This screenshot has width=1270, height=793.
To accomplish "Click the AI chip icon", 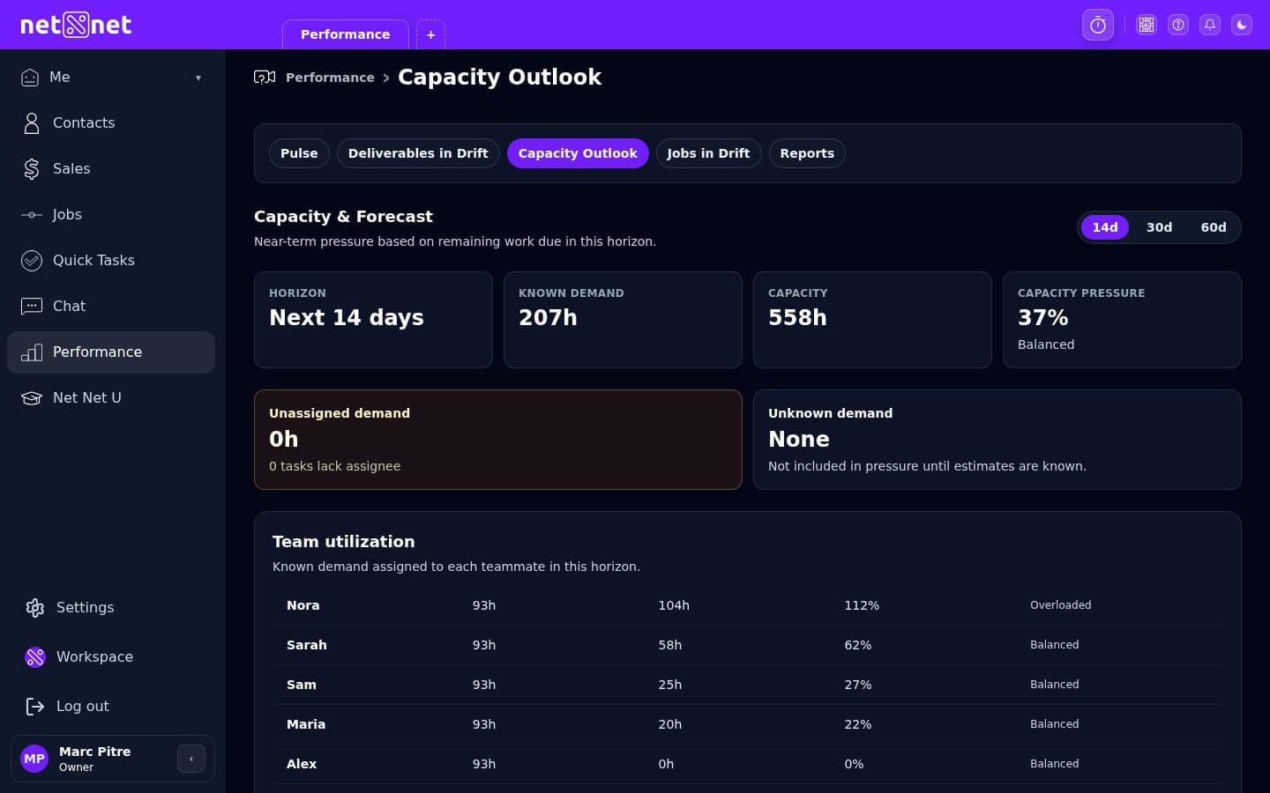I will [x=1146, y=25].
